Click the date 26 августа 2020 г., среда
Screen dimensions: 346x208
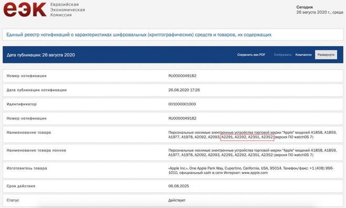[x=319, y=13]
